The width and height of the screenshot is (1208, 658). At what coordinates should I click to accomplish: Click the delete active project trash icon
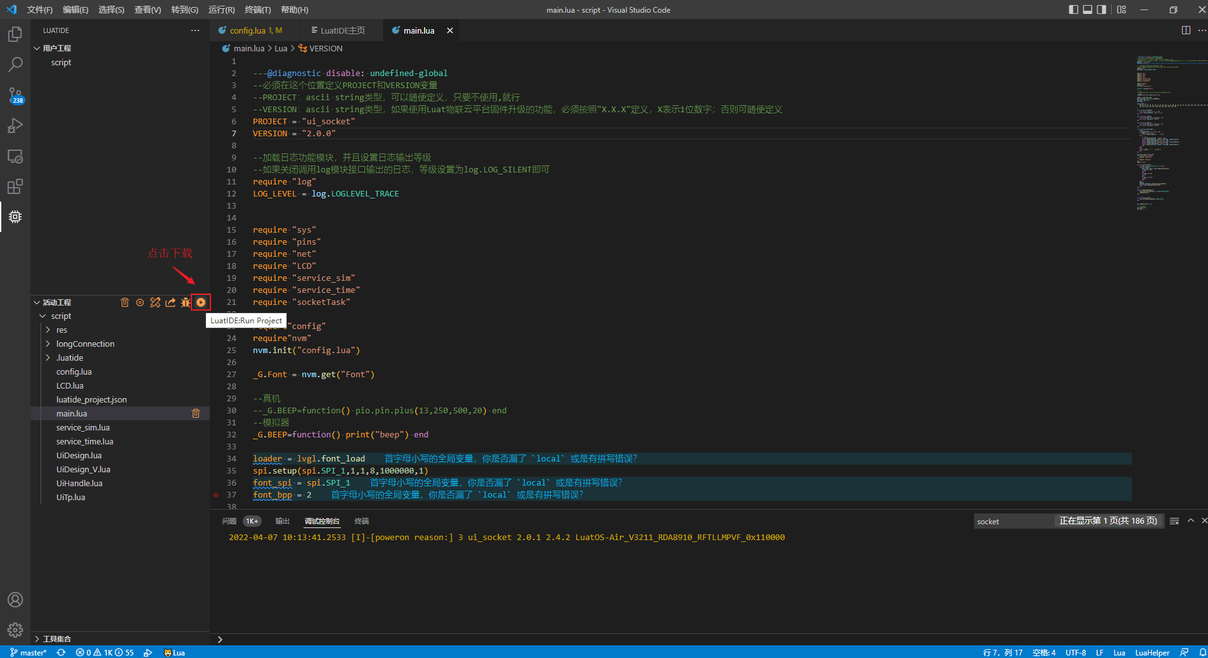[x=125, y=302]
